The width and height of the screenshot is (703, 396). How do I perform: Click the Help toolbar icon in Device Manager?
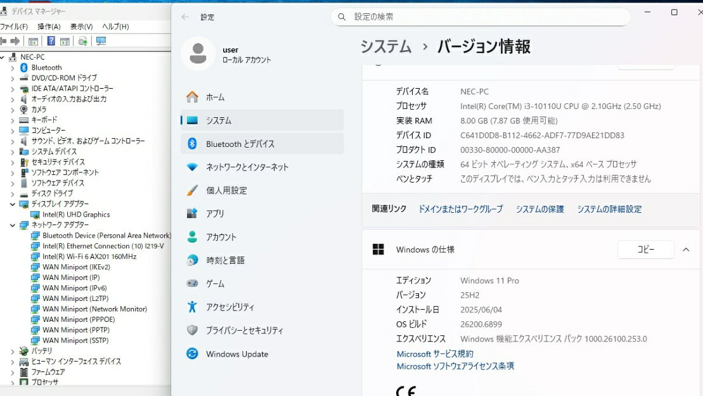tap(51, 41)
